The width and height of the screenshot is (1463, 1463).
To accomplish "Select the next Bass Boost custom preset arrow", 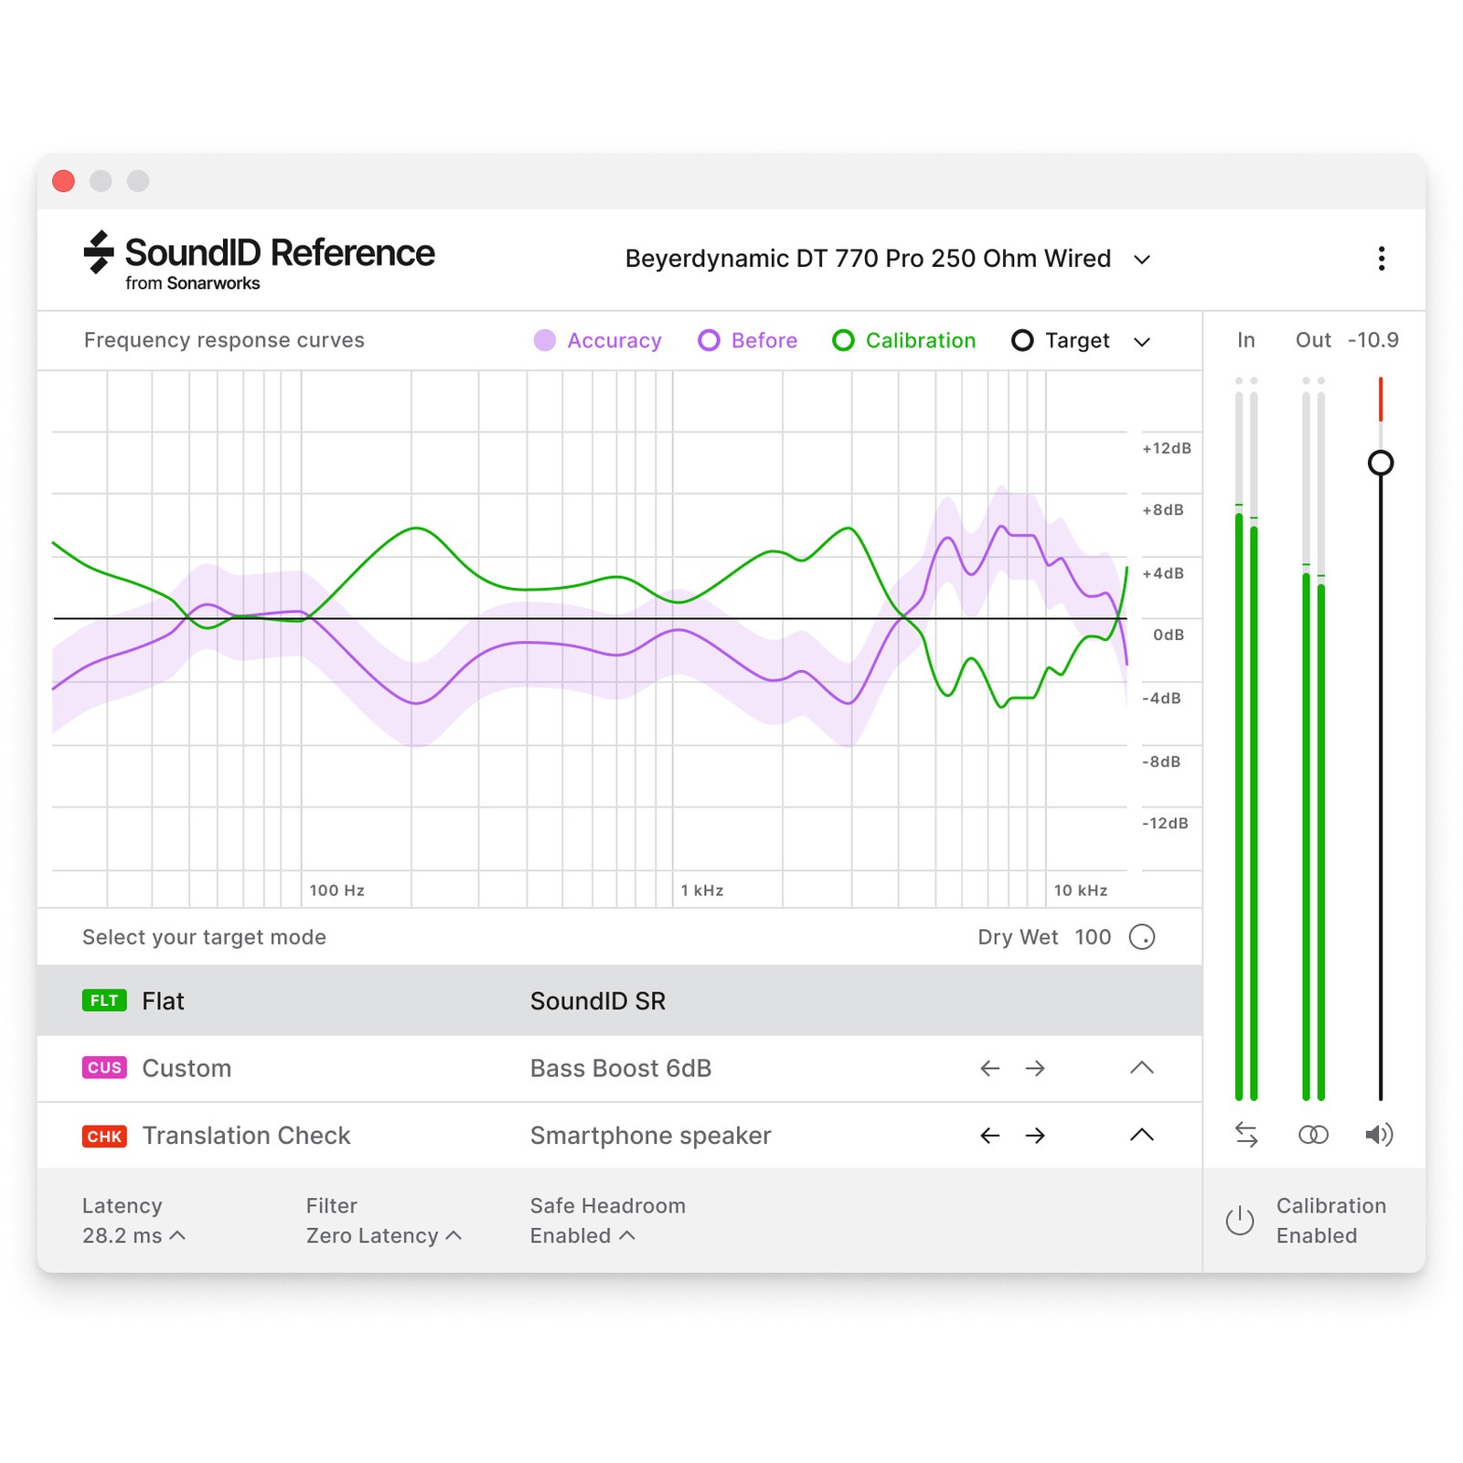I will [1034, 1068].
